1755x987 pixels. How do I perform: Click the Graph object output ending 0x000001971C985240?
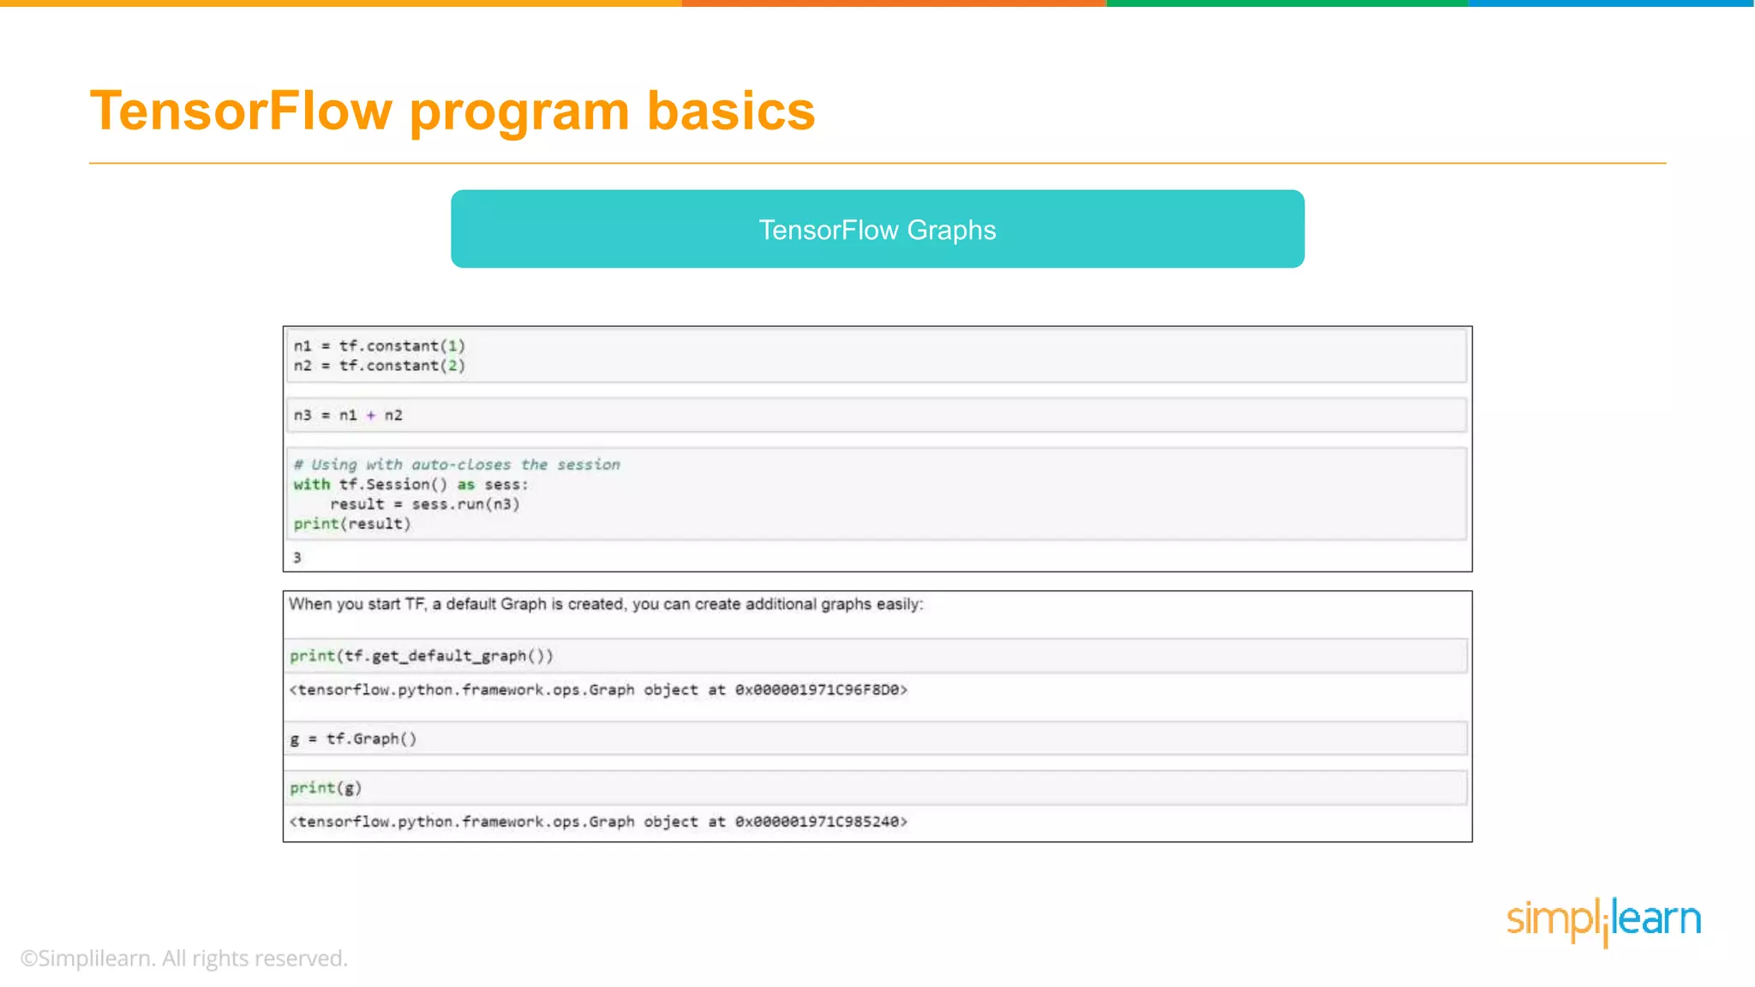(x=598, y=822)
